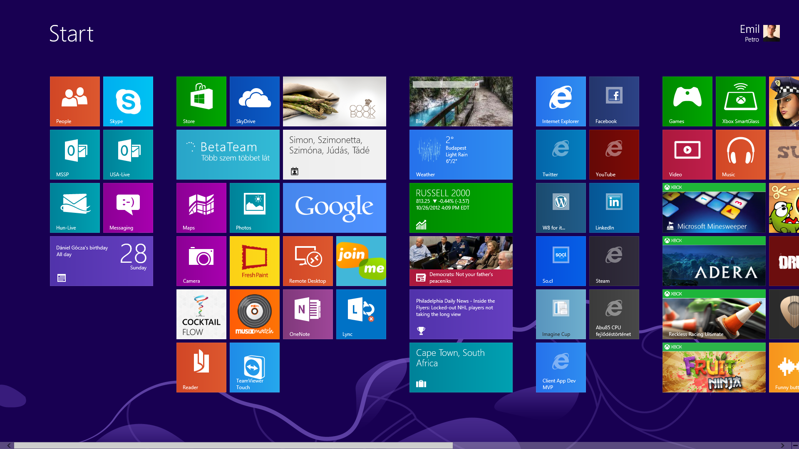Open the BetaTeam tile
799x449 pixels.
(228, 155)
